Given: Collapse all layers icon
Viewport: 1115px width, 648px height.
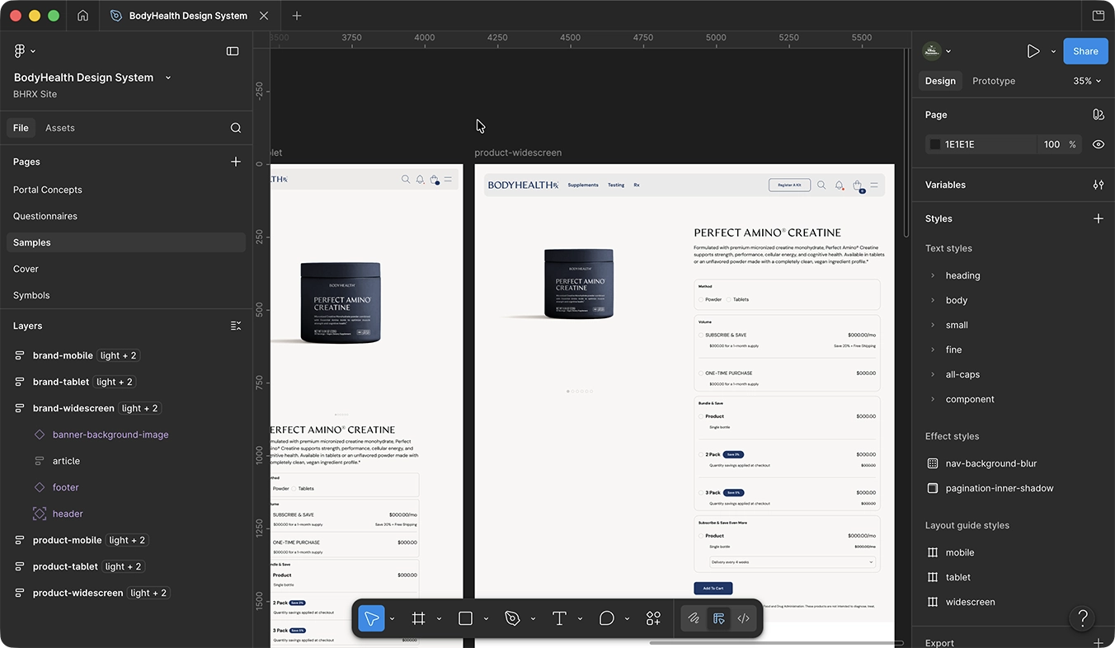Looking at the screenshot, I should (x=236, y=326).
